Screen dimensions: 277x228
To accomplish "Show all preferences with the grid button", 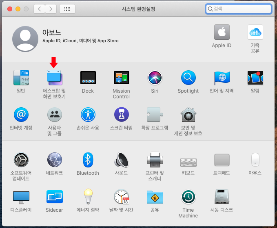I will coord(67,9).
